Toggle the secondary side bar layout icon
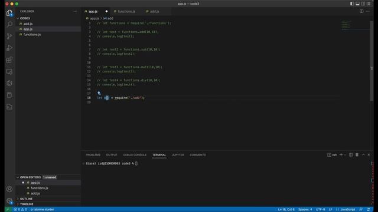The width and height of the screenshot is (378, 212). coord(363,4)
